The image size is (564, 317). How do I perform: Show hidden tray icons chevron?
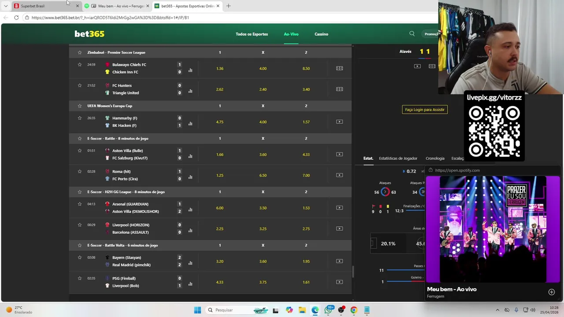tap(497, 310)
